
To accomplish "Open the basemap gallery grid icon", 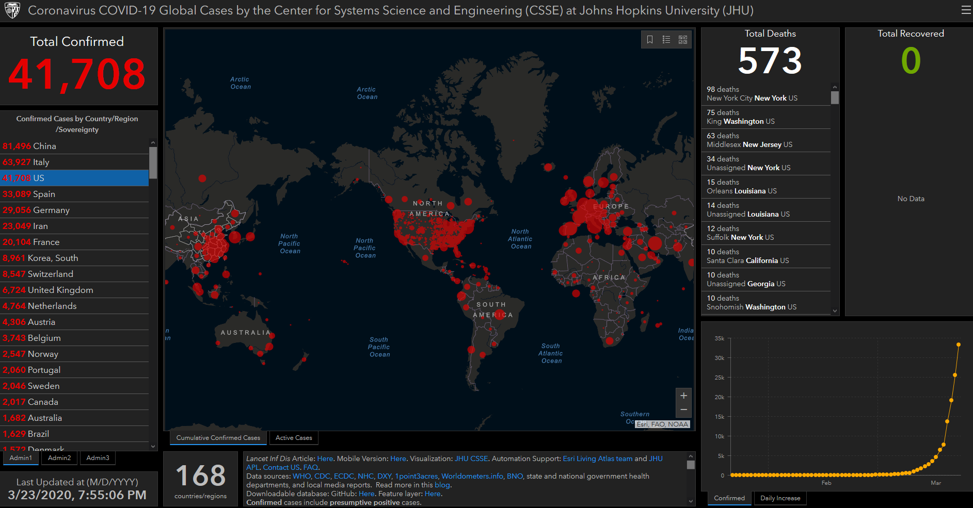I will [x=683, y=40].
